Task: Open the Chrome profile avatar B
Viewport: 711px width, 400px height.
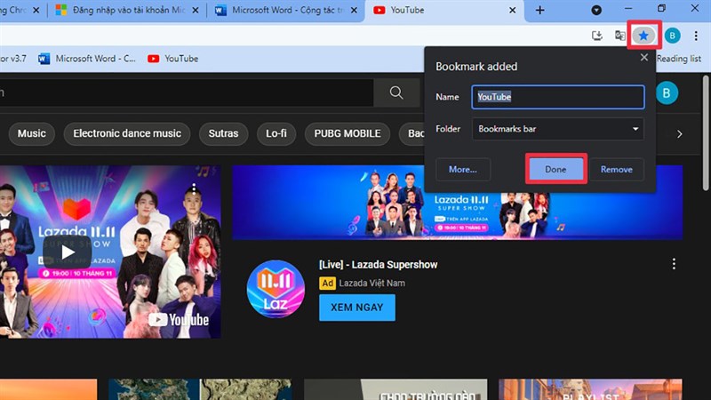Action: pyautogui.click(x=672, y=36)
